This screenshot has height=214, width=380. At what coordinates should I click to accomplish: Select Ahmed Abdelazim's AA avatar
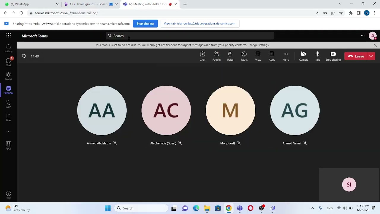pos(102,110)
